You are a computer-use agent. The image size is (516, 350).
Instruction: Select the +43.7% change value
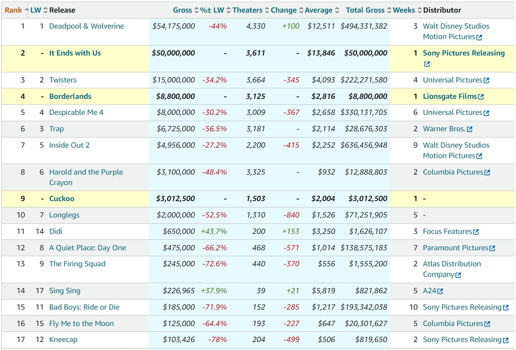point(214,231)
